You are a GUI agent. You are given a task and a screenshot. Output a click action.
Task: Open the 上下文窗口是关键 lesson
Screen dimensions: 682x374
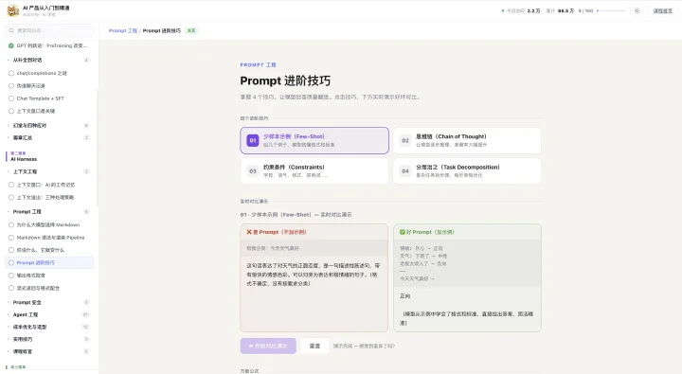49,111
